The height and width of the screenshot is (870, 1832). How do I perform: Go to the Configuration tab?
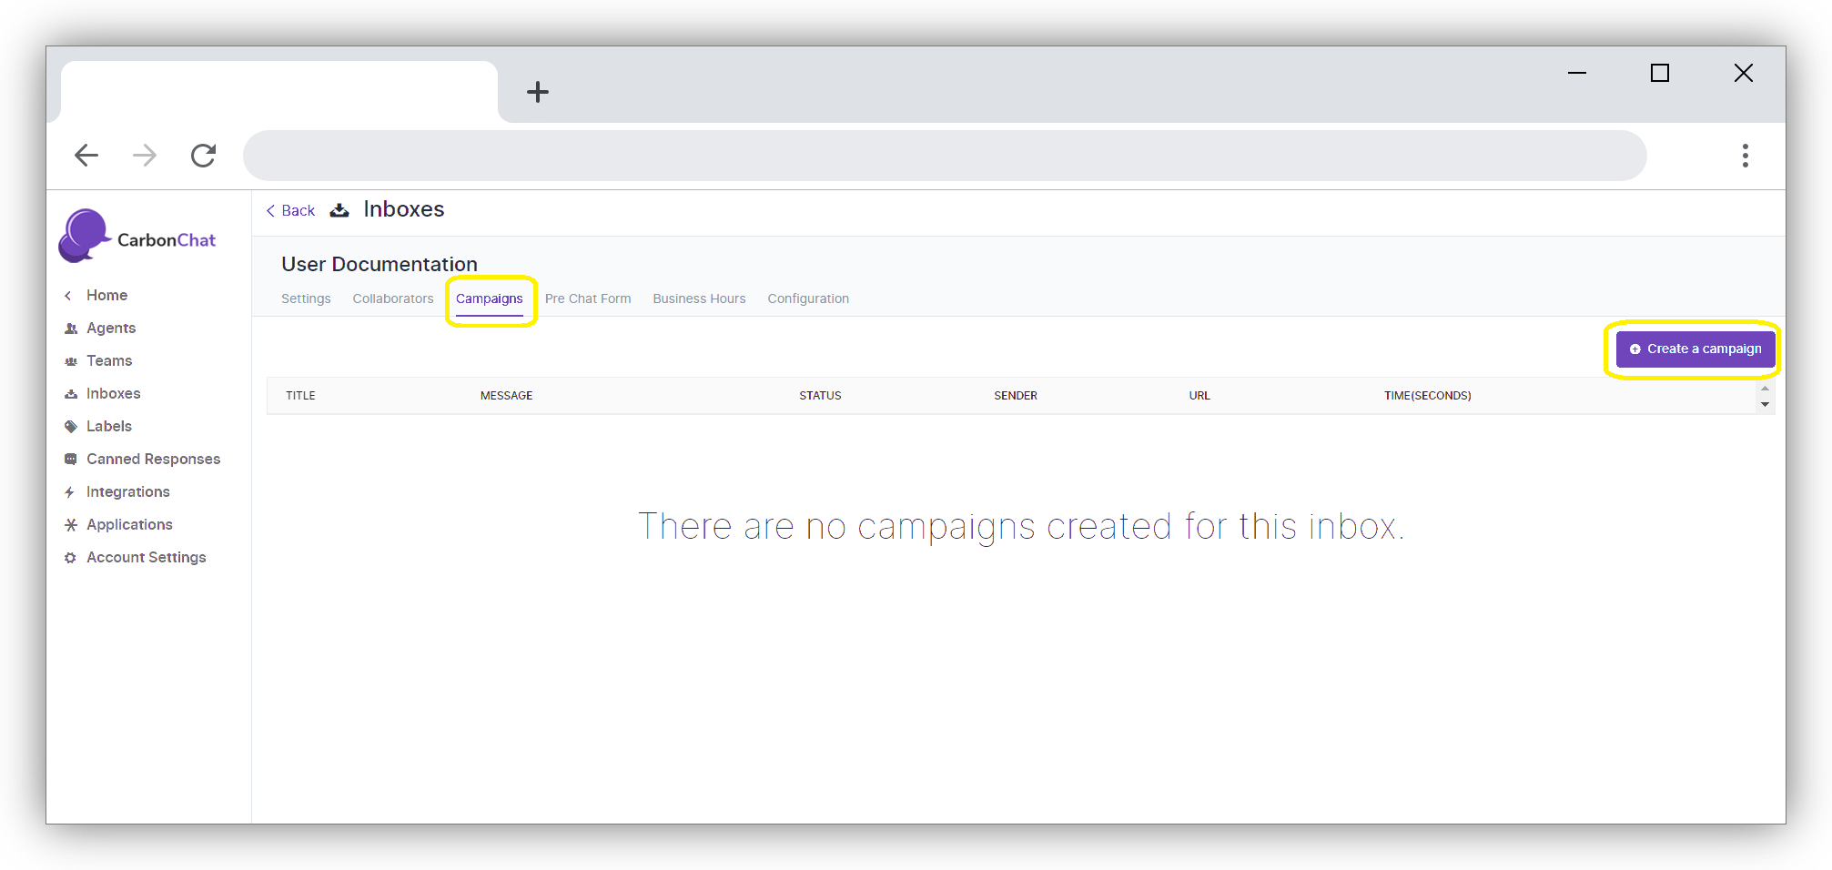pos(808,298)
